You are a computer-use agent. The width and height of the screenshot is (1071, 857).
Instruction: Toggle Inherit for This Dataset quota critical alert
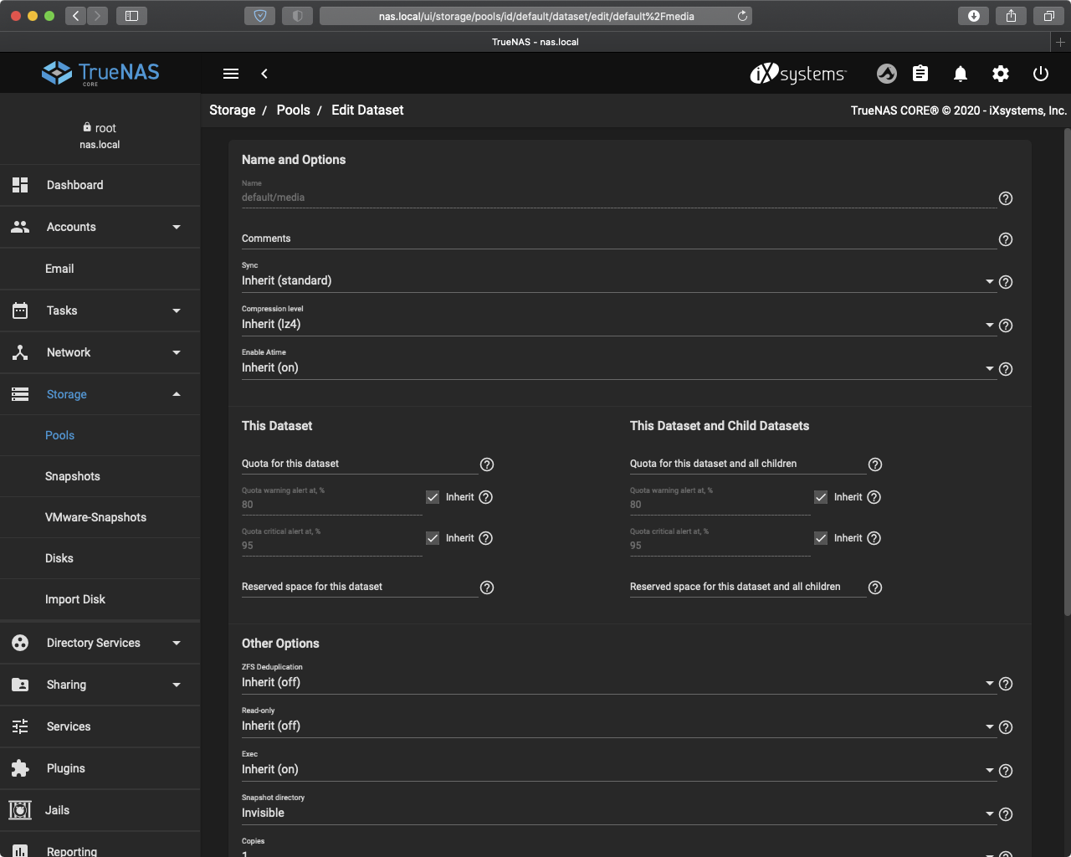pyautogui.click(x=433, y=538)
